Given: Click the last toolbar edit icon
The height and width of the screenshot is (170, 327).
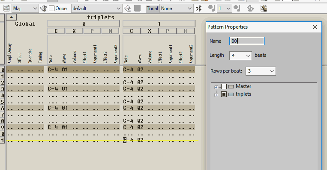Looking at the screenshot, I should (x=264, y=9).
